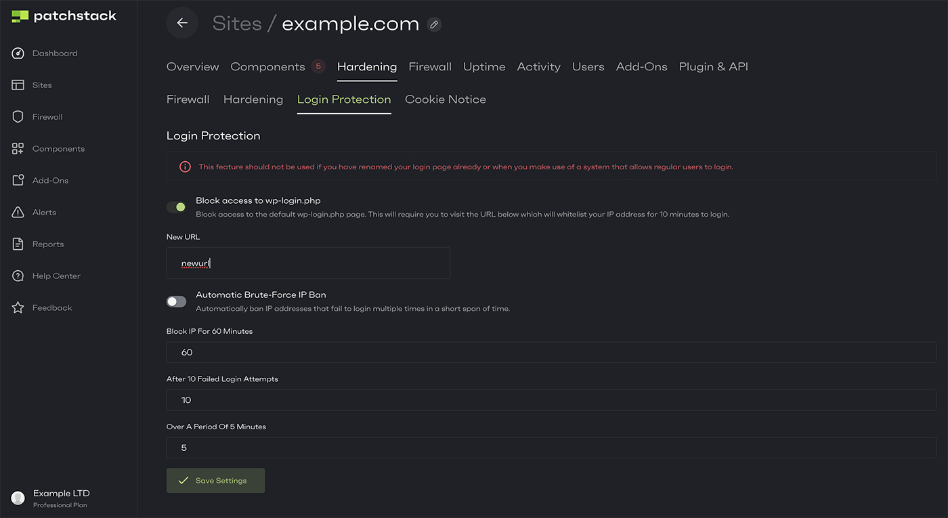Disable the Block access to wp-login.php toggle
This screenshot has width=948, height=518.
176,207
